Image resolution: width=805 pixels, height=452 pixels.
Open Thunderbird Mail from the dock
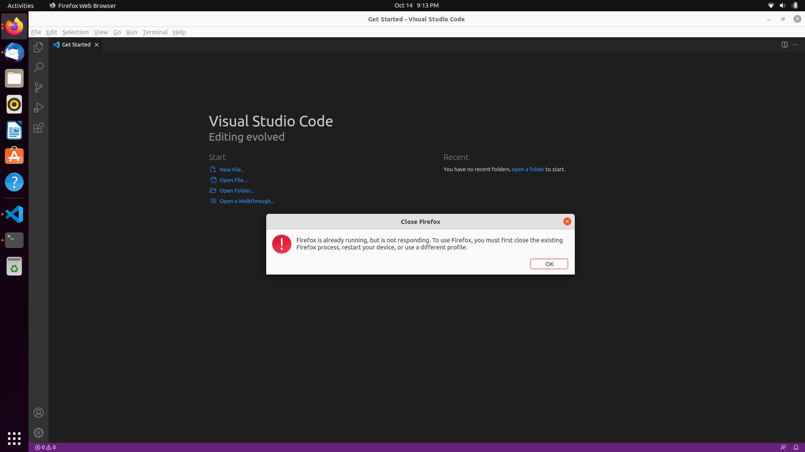tap(14, 52)
